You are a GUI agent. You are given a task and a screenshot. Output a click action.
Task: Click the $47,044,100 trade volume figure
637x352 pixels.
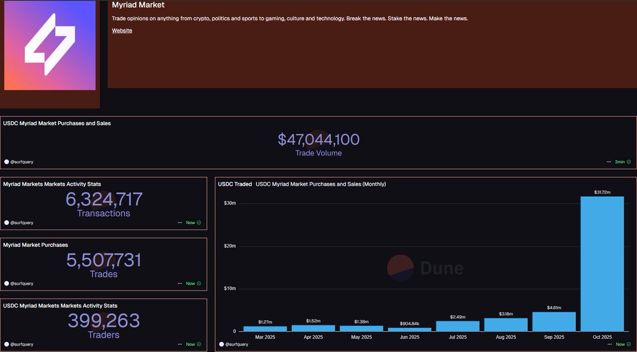point(318,139)
